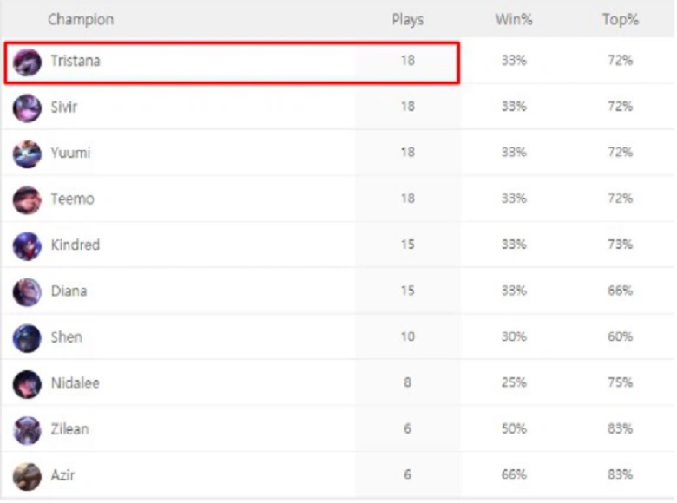Sort table by Win% column header
Screen dimensions: 677x503
click(x=514, y=19)
